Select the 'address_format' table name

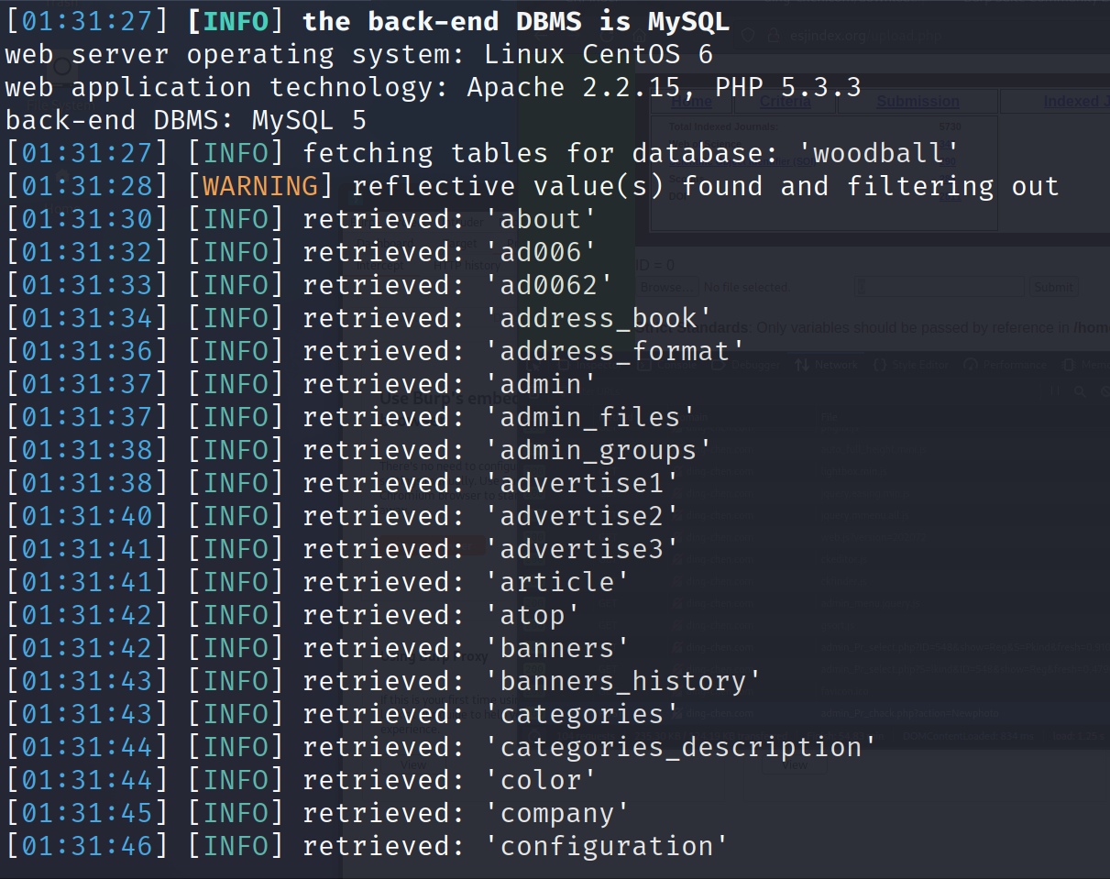pyautogui.click(x=615, y=351)
